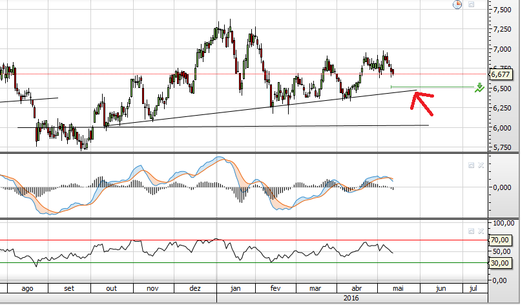
Task: Select the red dotted current price line
Action: pyautogui.click(x=244, y=74)
